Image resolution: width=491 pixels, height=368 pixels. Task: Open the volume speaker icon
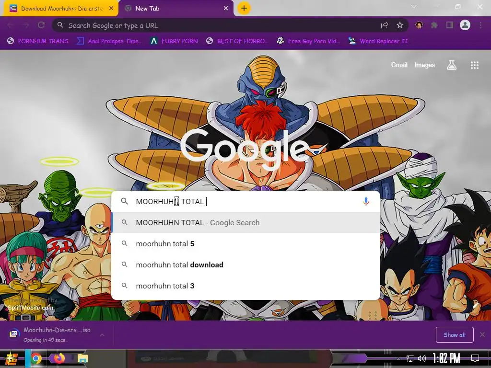(422, 358)
